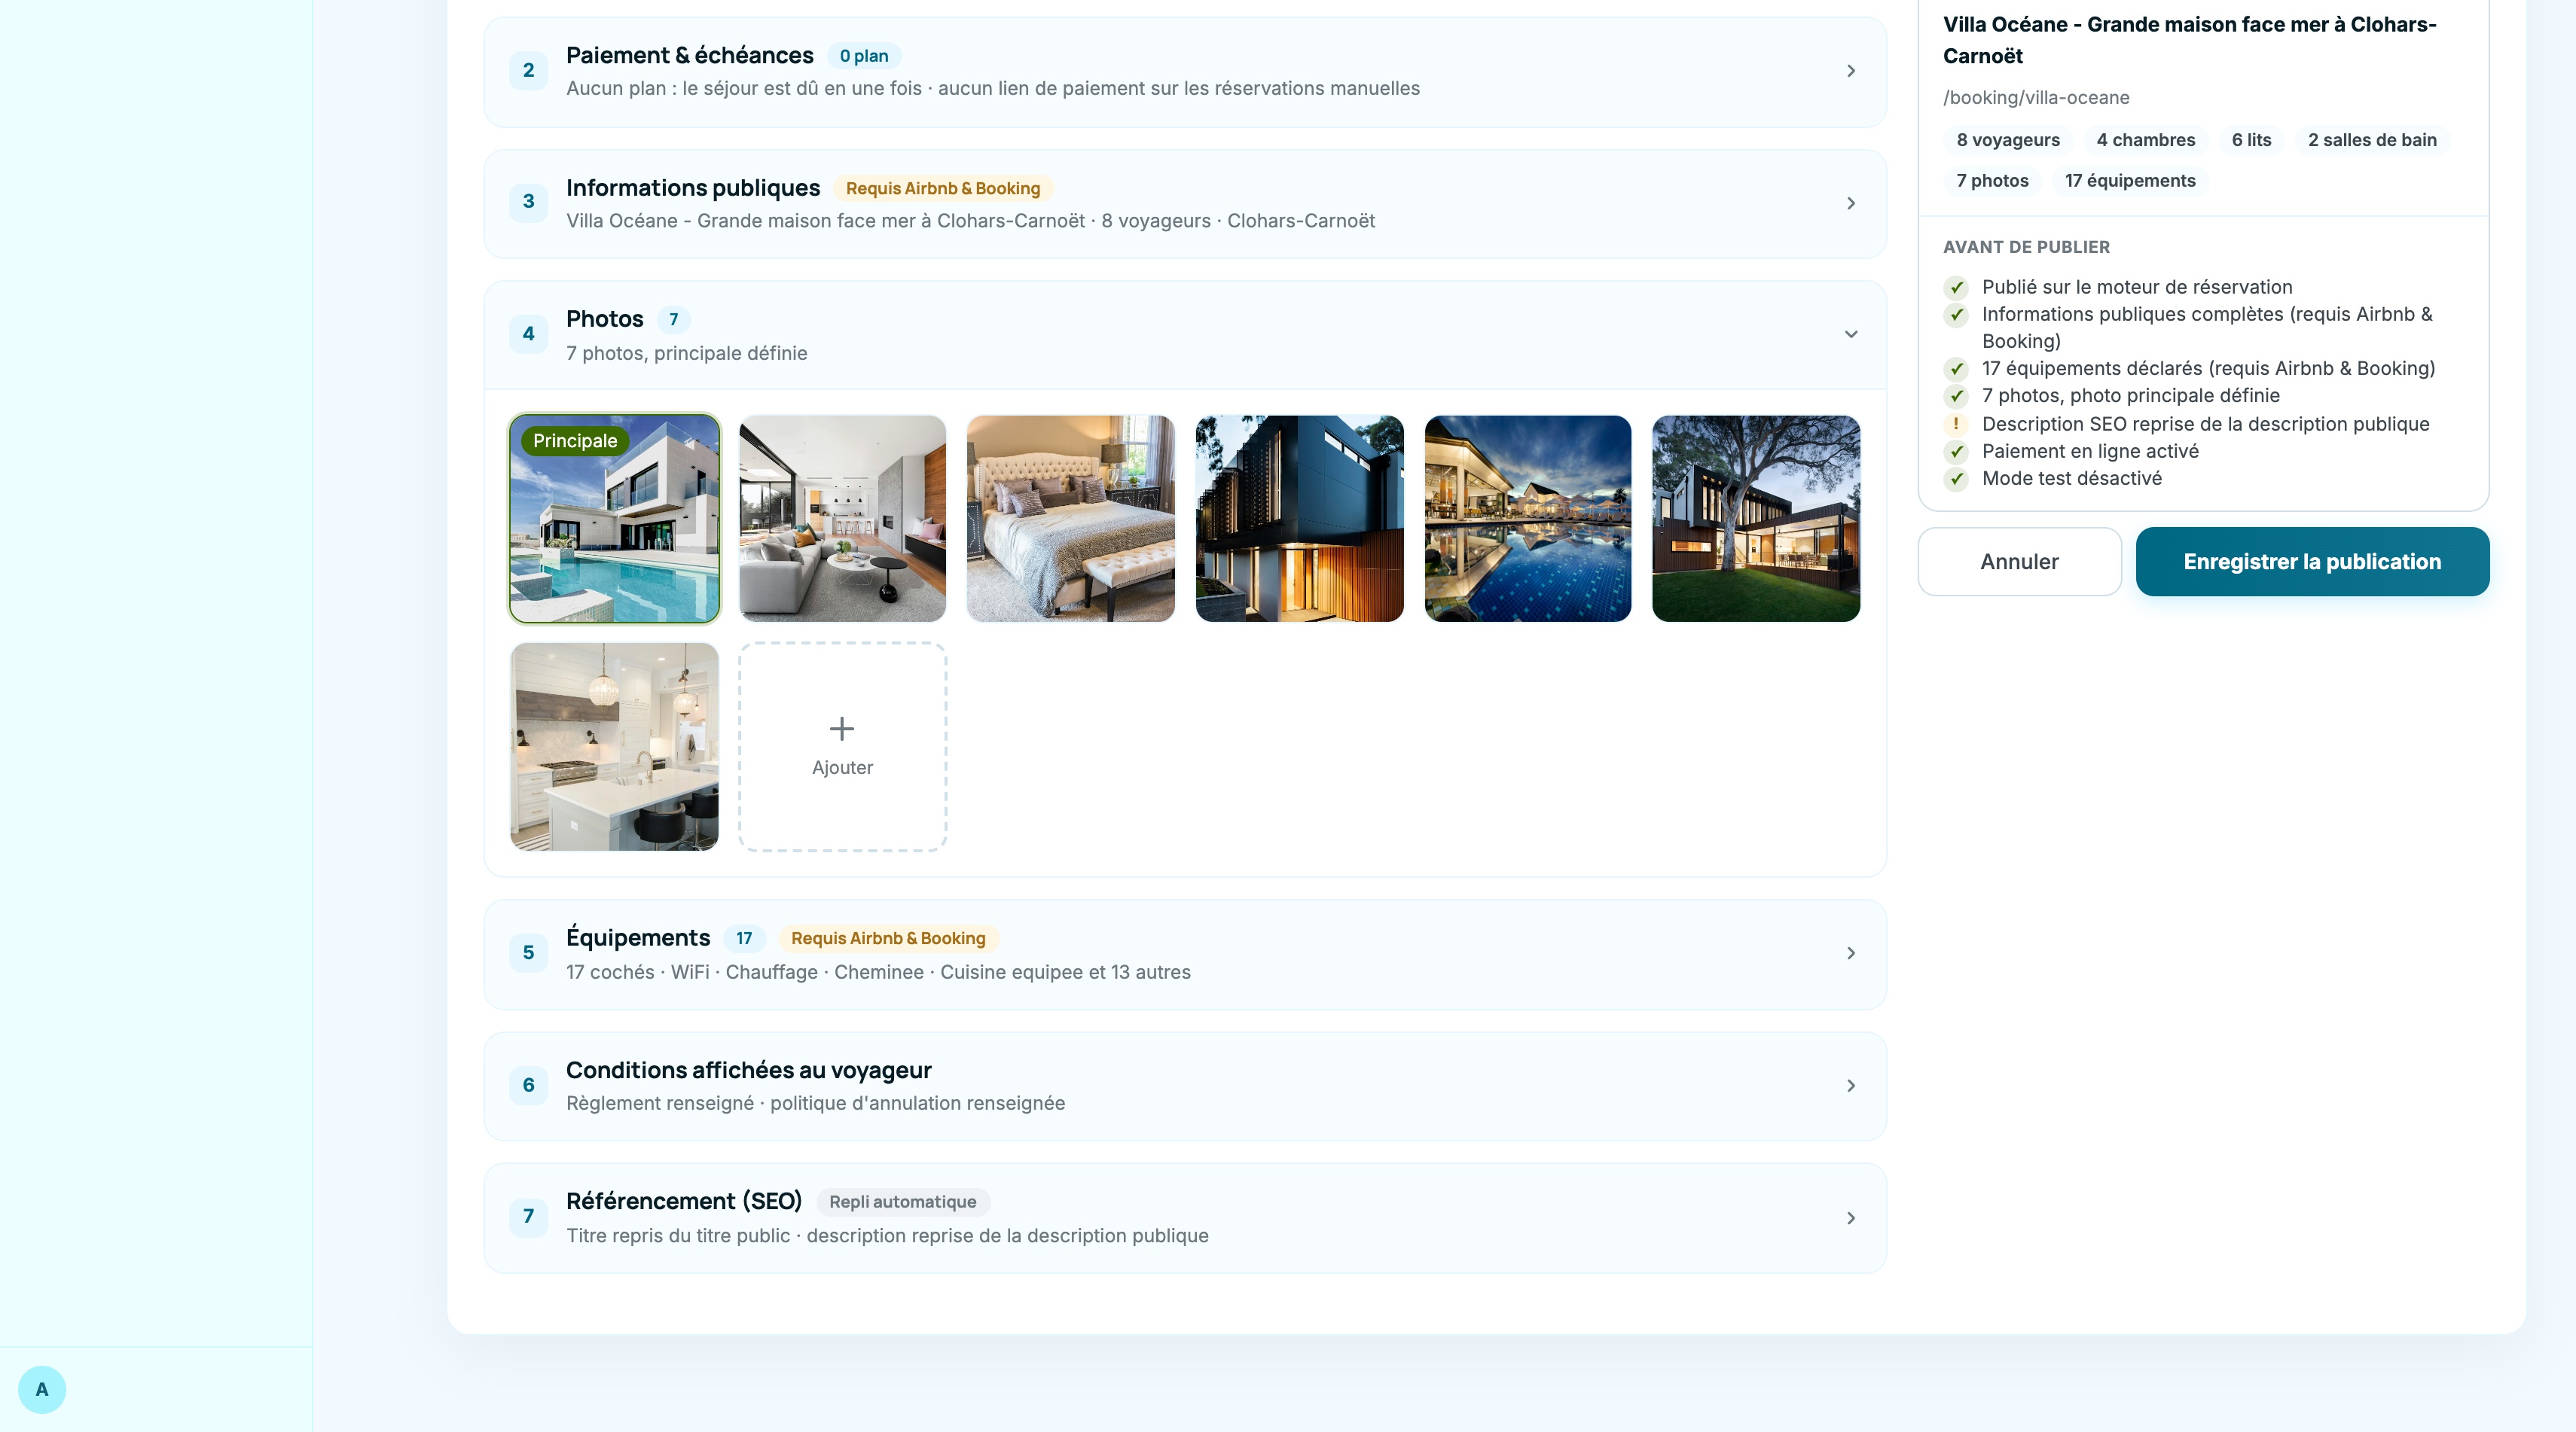This screenshot has width=2576, height=1432.
Task: Click Enregistrer la publication button
Action: point(2312,562)
